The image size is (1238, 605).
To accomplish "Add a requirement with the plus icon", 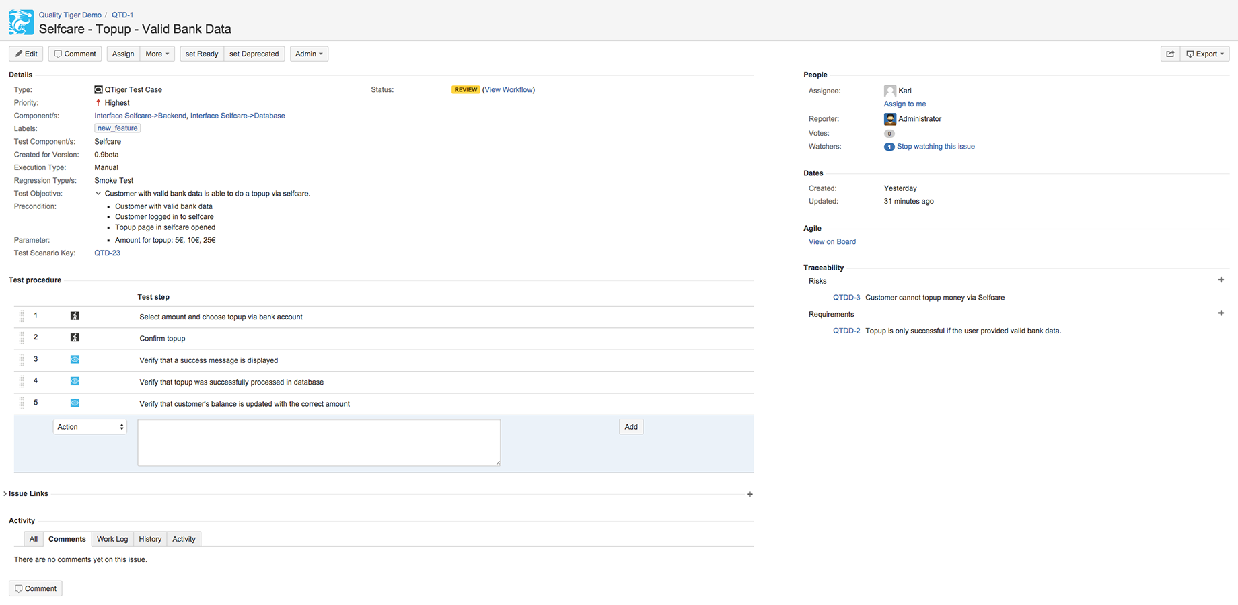I will click(1221, 313).
